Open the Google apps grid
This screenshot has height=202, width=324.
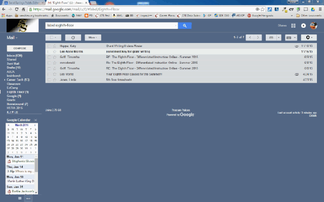[294, 25]
